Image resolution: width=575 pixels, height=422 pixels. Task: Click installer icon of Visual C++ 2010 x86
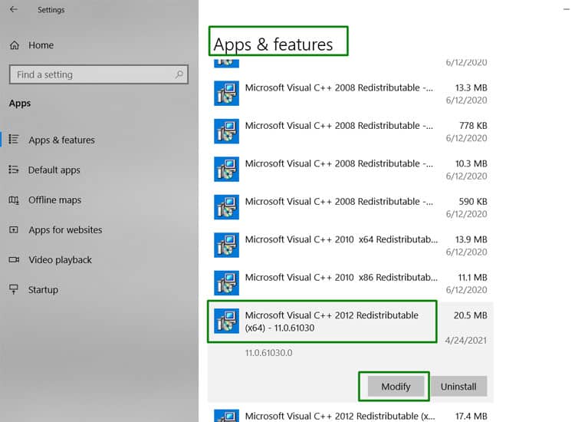227,283
